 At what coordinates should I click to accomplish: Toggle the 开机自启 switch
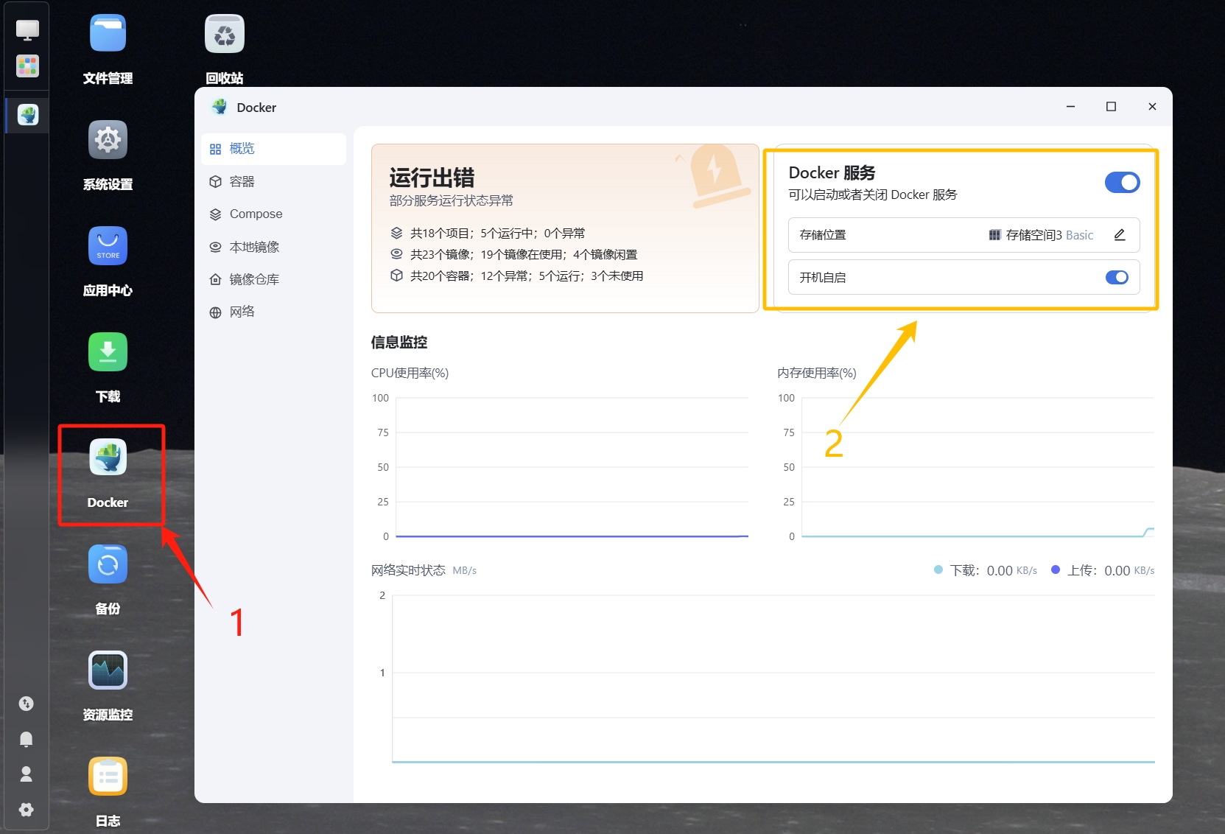pos(1117,277)
